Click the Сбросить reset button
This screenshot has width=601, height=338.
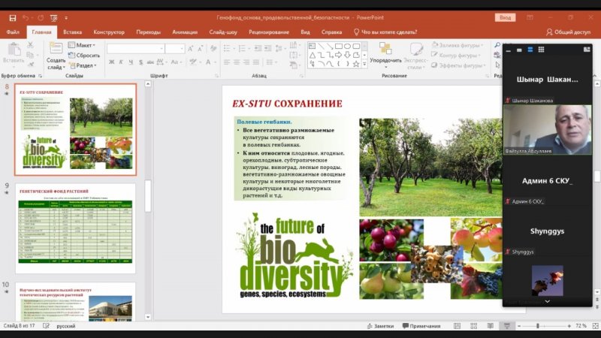point(84,55)
